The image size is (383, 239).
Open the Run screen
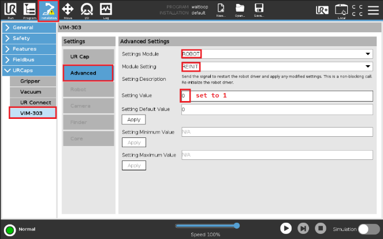10,10
